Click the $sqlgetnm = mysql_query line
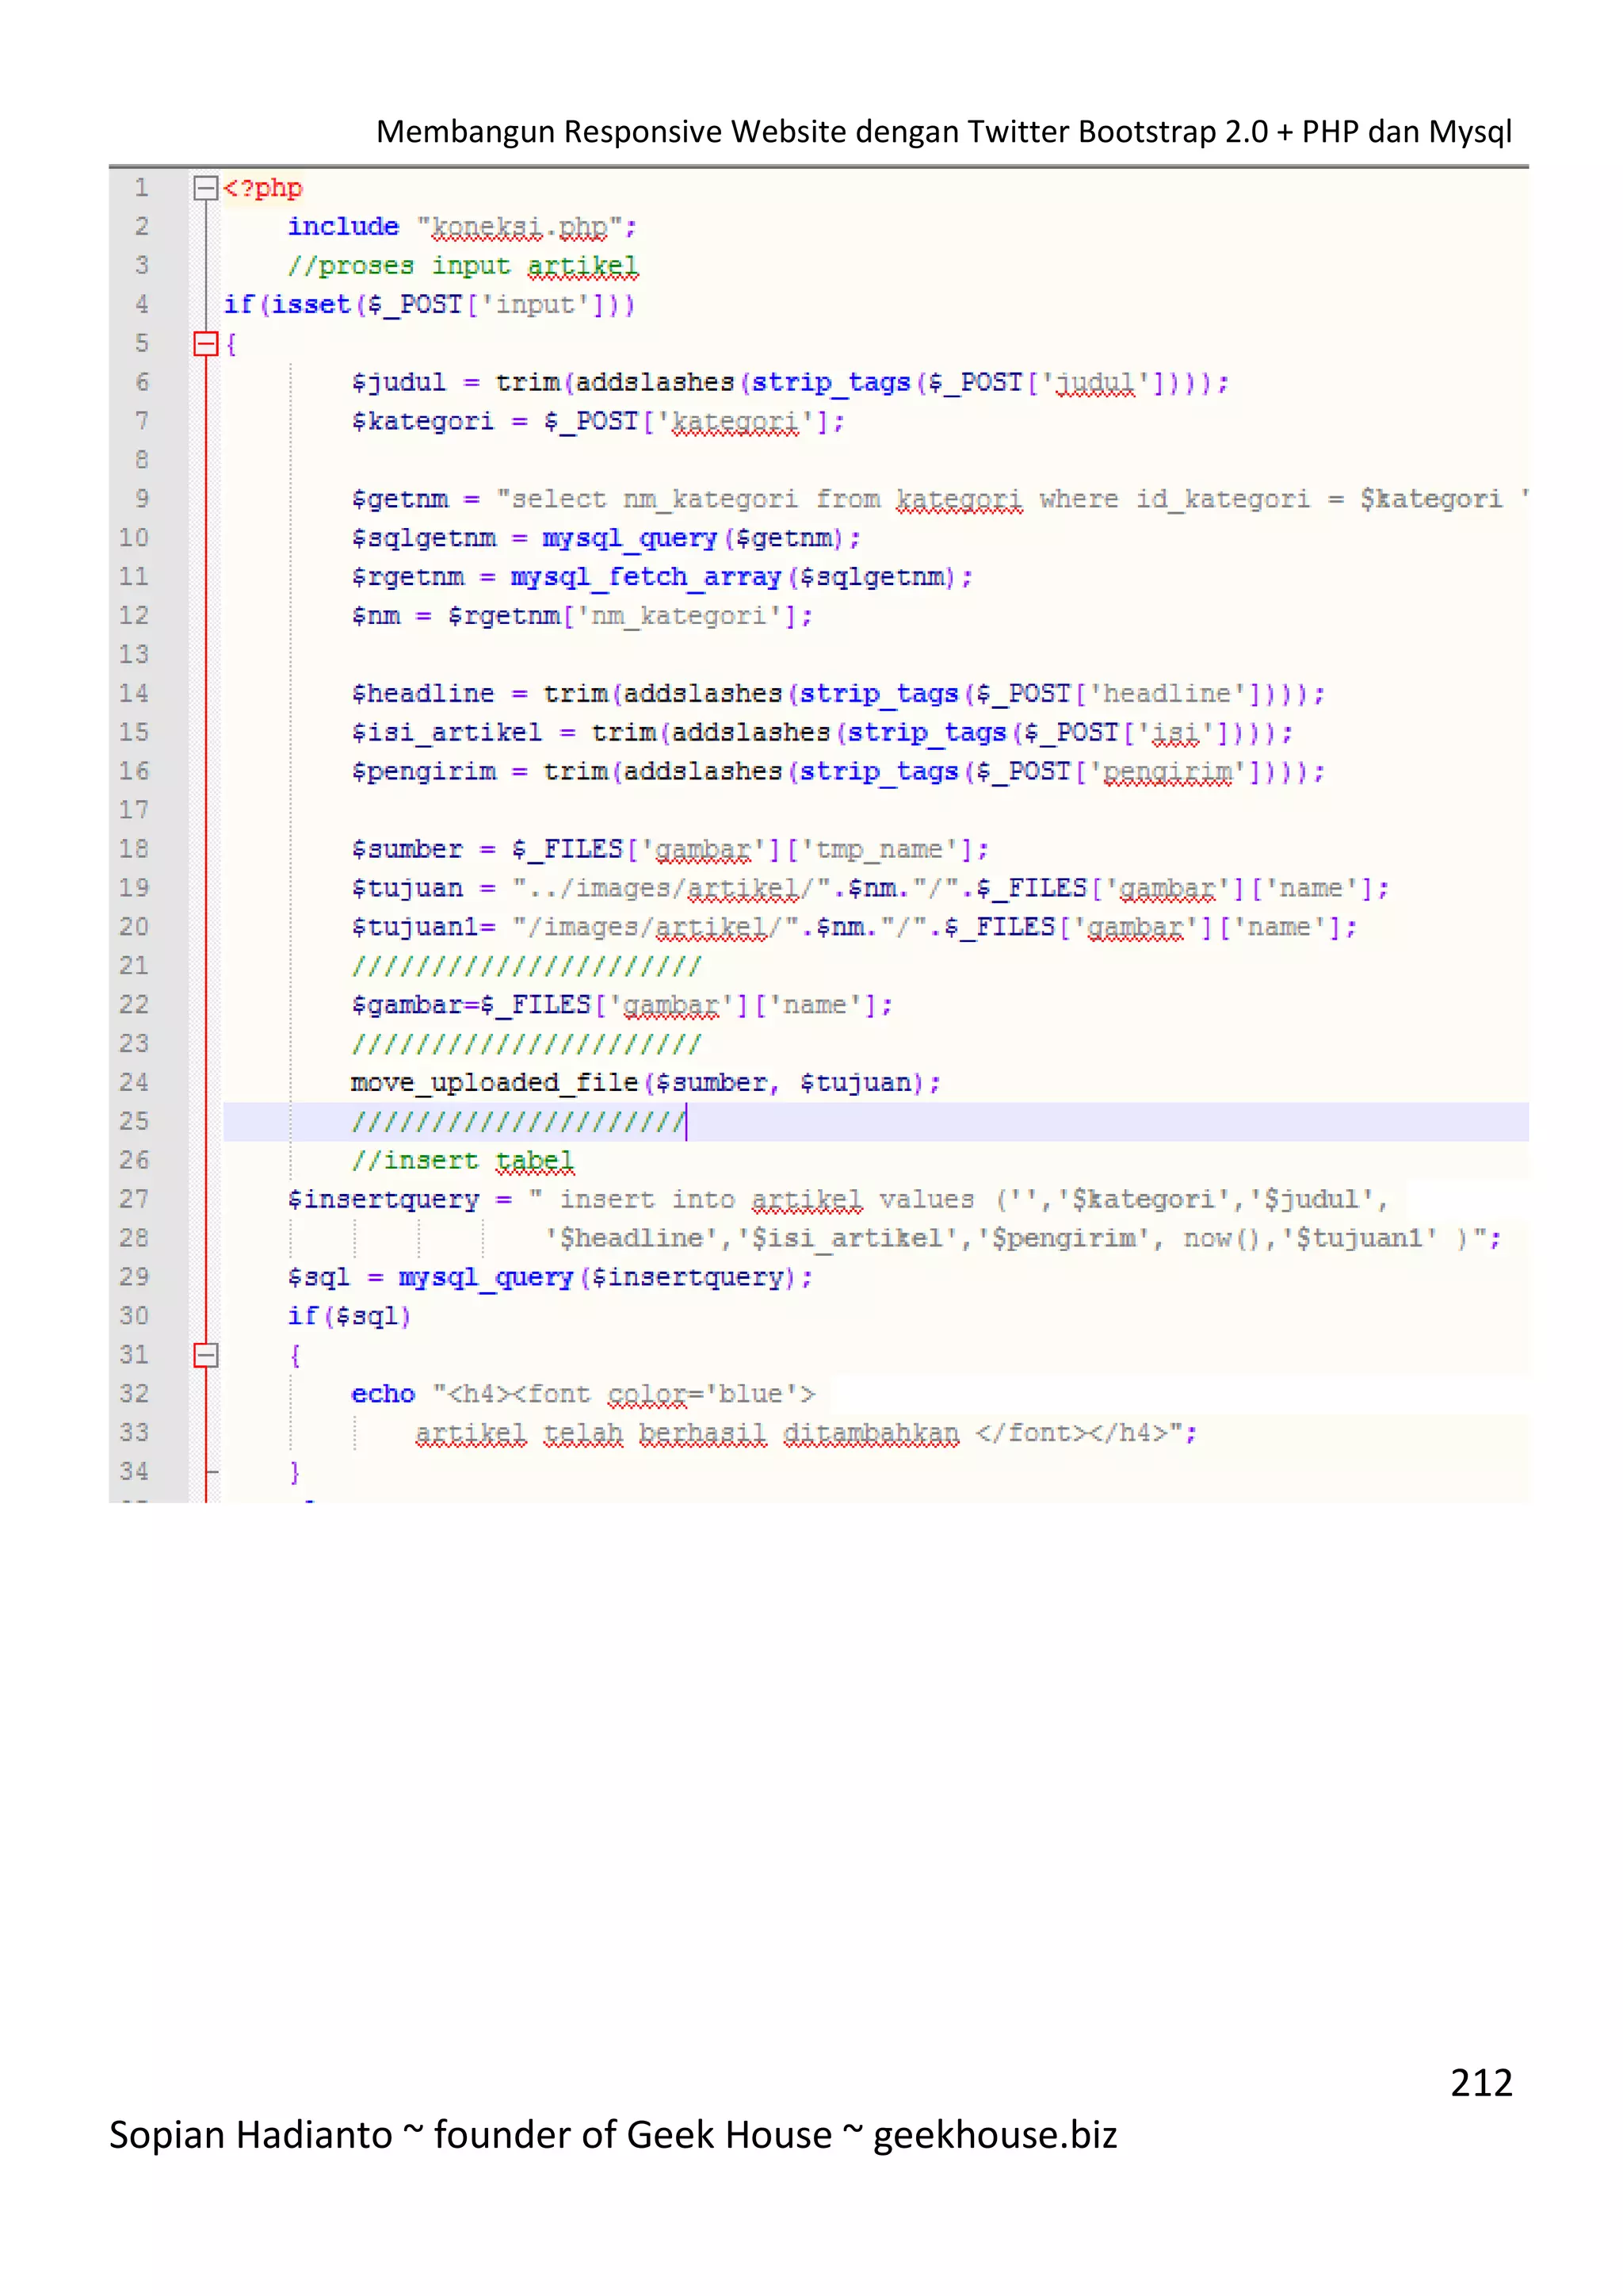This screenshot has height=2296, width=1623. [605, 538]
